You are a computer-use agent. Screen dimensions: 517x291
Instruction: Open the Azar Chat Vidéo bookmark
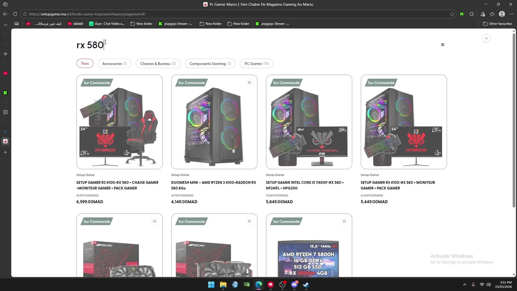tap(107, 23)
